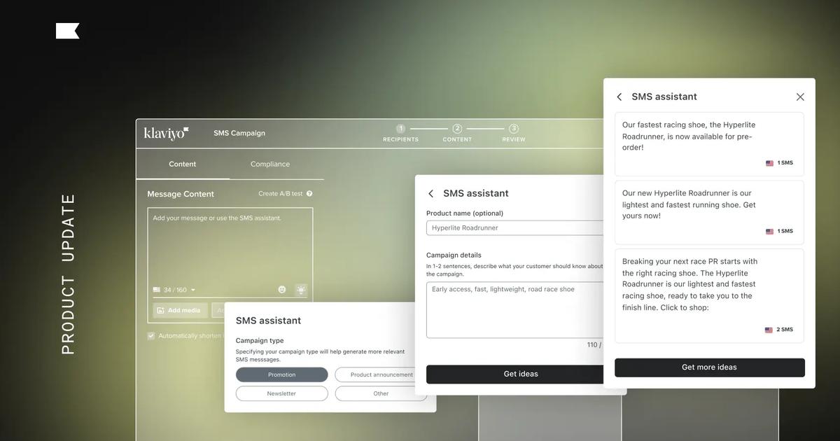Click the SMS Campaign title text

pyautogui.click(x=239, y=133)
